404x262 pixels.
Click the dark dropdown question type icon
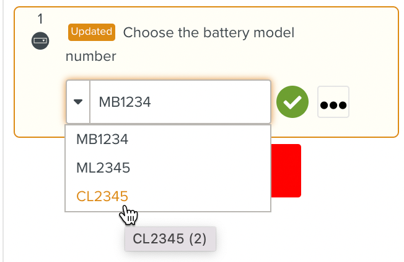tap(40, 42)
